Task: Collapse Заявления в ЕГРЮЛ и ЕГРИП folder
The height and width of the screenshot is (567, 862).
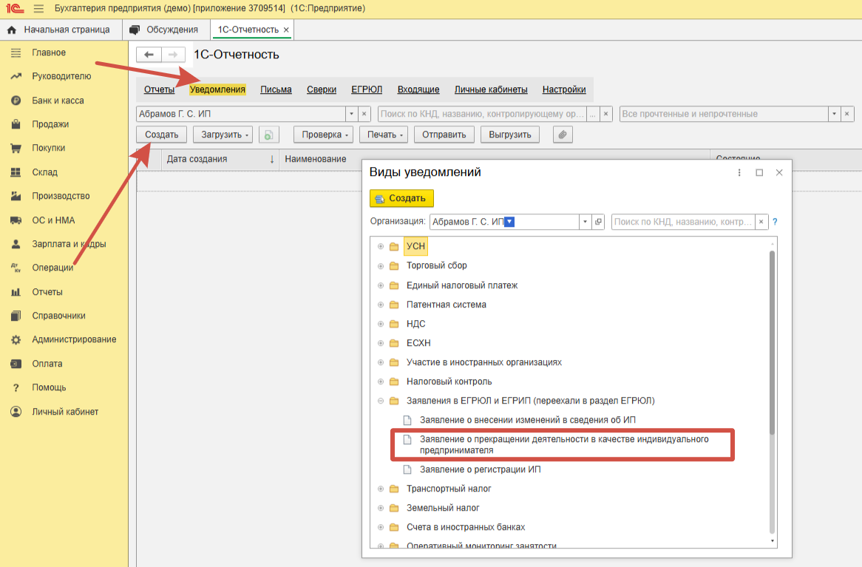Action: coord(381,401)
